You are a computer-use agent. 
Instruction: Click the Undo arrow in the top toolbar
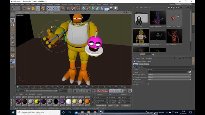(x=14, y=9)
